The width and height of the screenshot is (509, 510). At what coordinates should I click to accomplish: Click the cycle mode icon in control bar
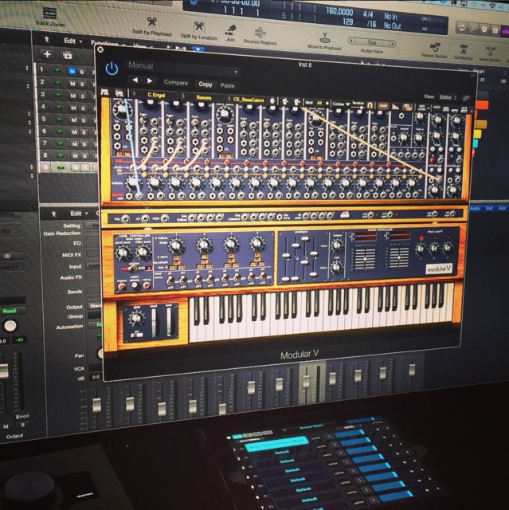[x=461, y=28]
